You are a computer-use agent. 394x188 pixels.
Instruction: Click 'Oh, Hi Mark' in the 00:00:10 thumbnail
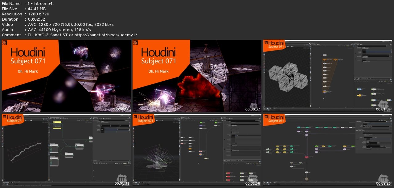point(28,71)
